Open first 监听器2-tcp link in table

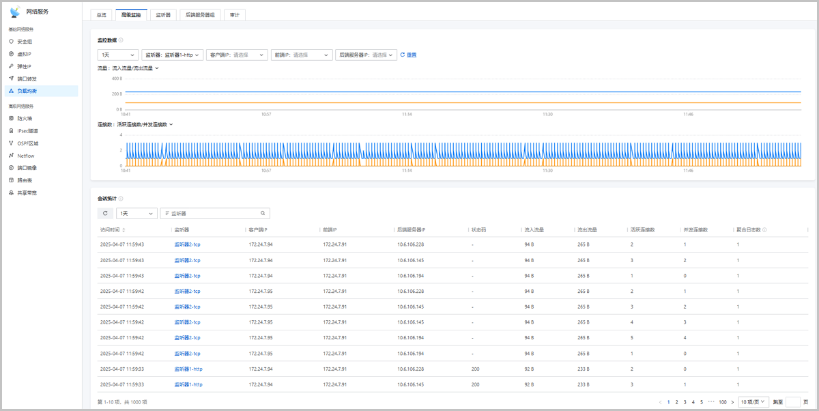(187, 244)
